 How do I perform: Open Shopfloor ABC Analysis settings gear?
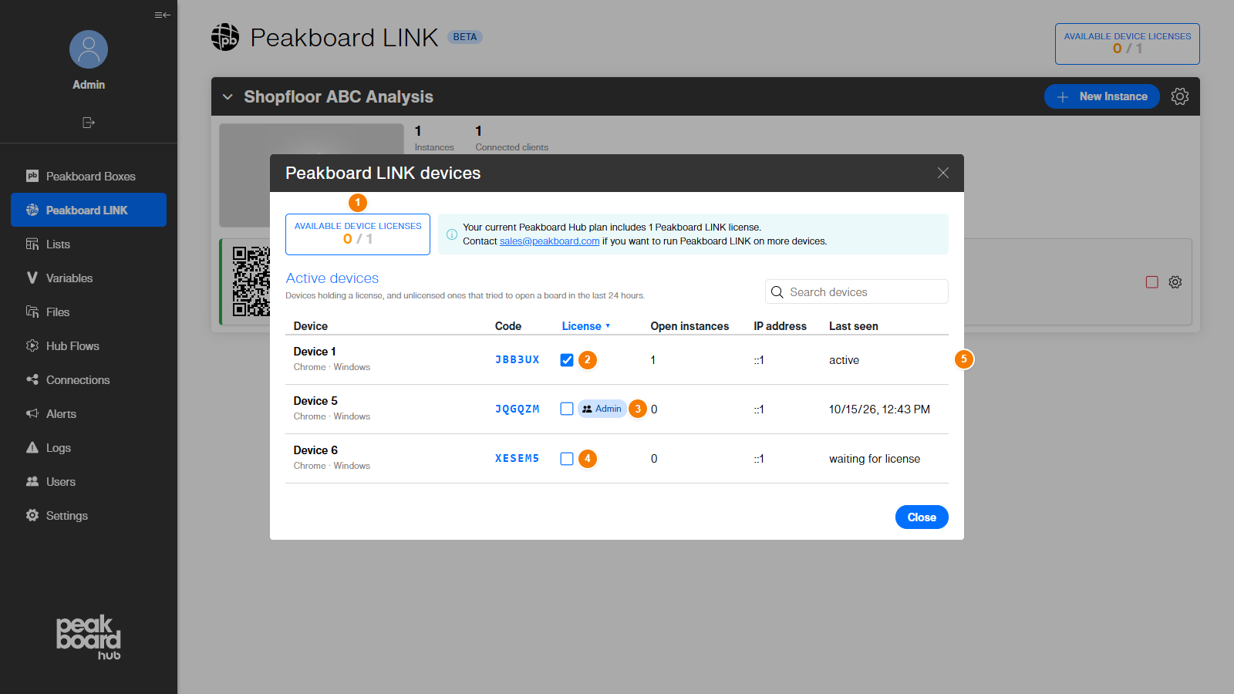1180,96
